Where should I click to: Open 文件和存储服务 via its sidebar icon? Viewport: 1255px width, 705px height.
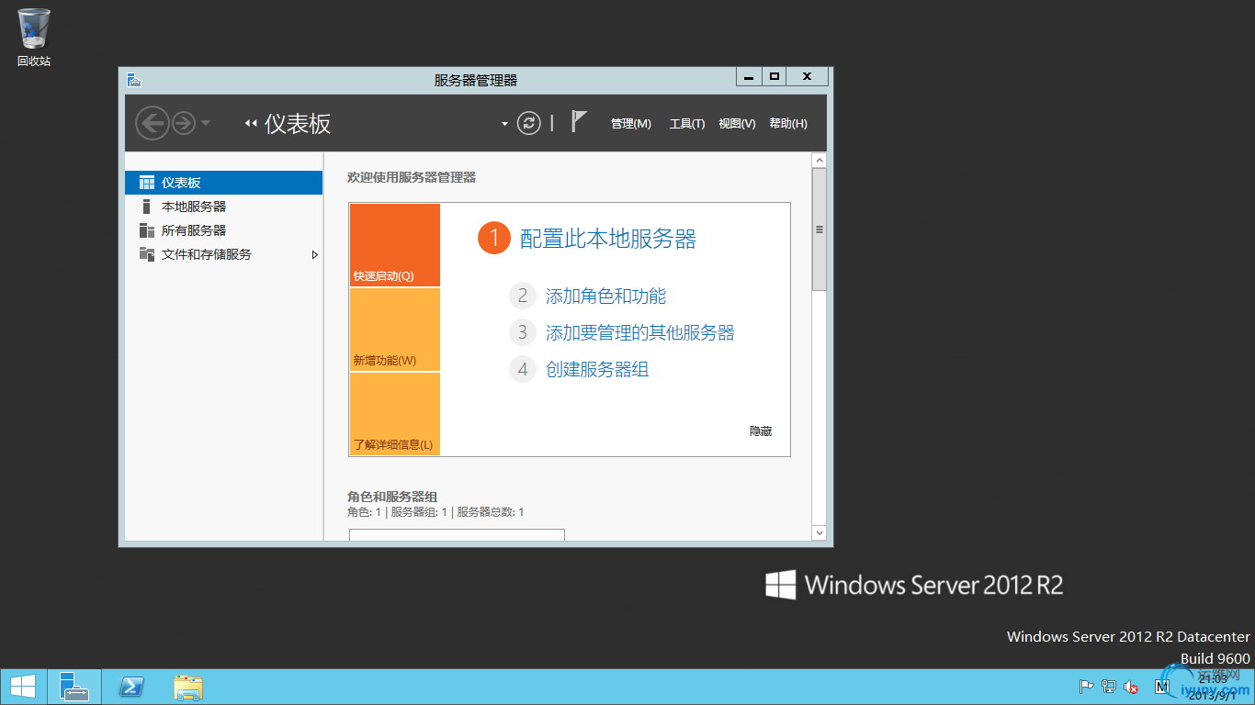(147, 254)
